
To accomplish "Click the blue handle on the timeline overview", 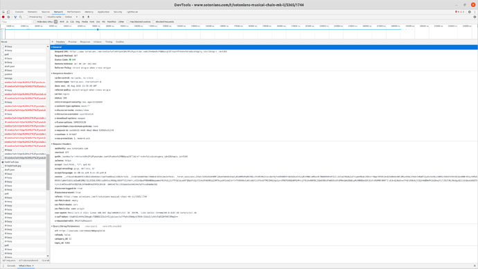I will click(x=98, y=30).
